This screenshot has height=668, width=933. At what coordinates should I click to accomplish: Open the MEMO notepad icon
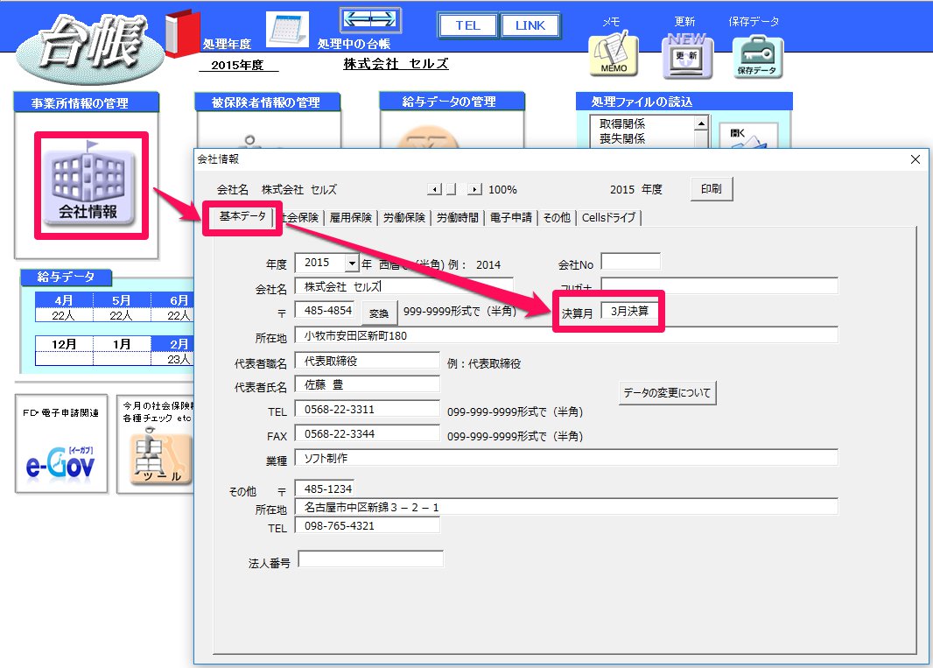[x=614, y=55]
